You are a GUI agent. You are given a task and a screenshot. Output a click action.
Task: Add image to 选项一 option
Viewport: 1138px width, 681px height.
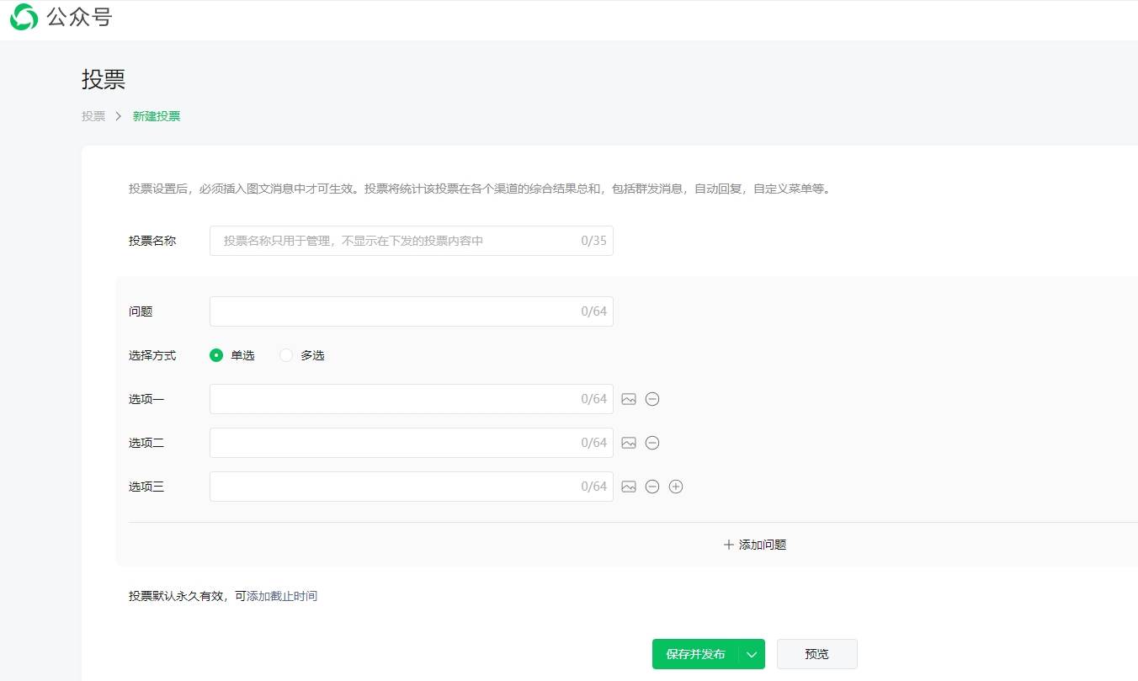coord(629,399)
